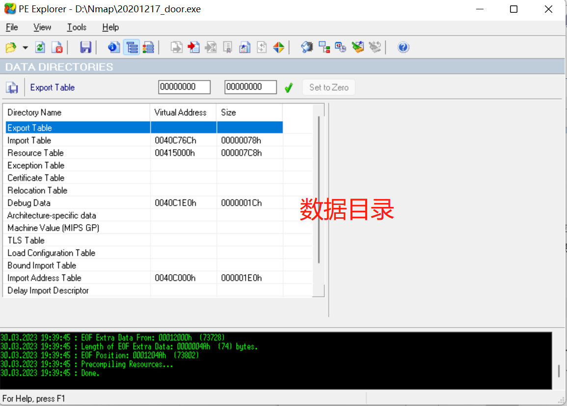Click the Set to Zero button
This screenshot has width=567, height=406.
tap(329, 87)
